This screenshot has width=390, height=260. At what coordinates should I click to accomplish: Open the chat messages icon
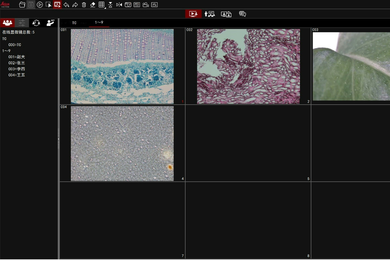[x=242, y=14]
